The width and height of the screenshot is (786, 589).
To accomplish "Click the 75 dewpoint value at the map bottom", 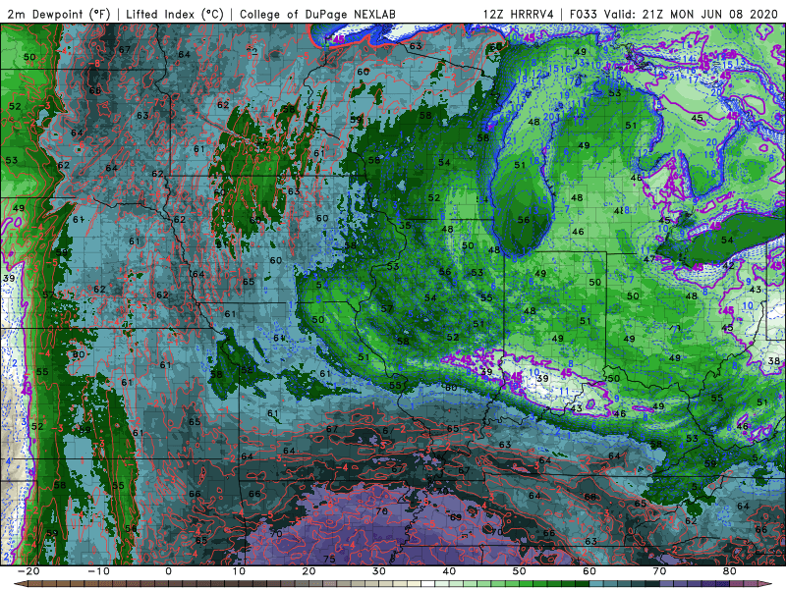I will coord(329,559).
